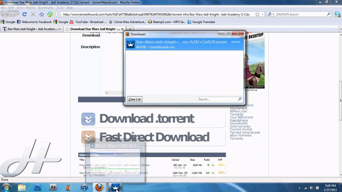Open the View menu

(x=20, y=8)
